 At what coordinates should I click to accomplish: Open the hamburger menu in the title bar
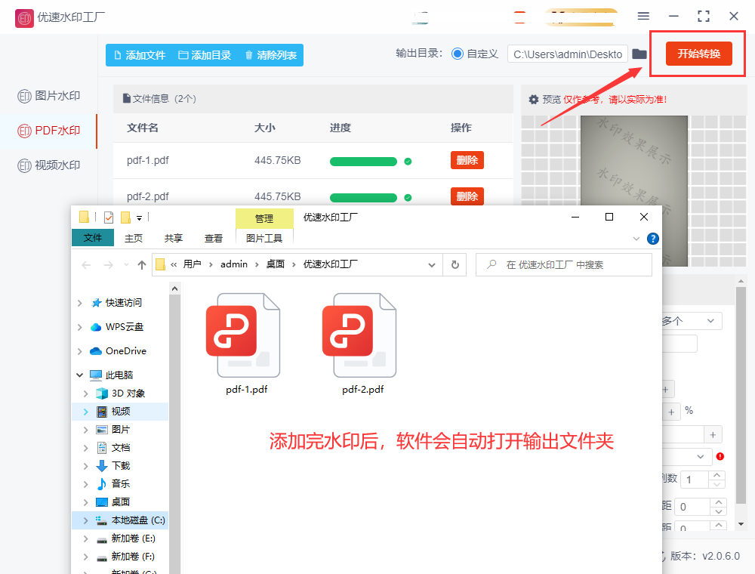(643, 17)
